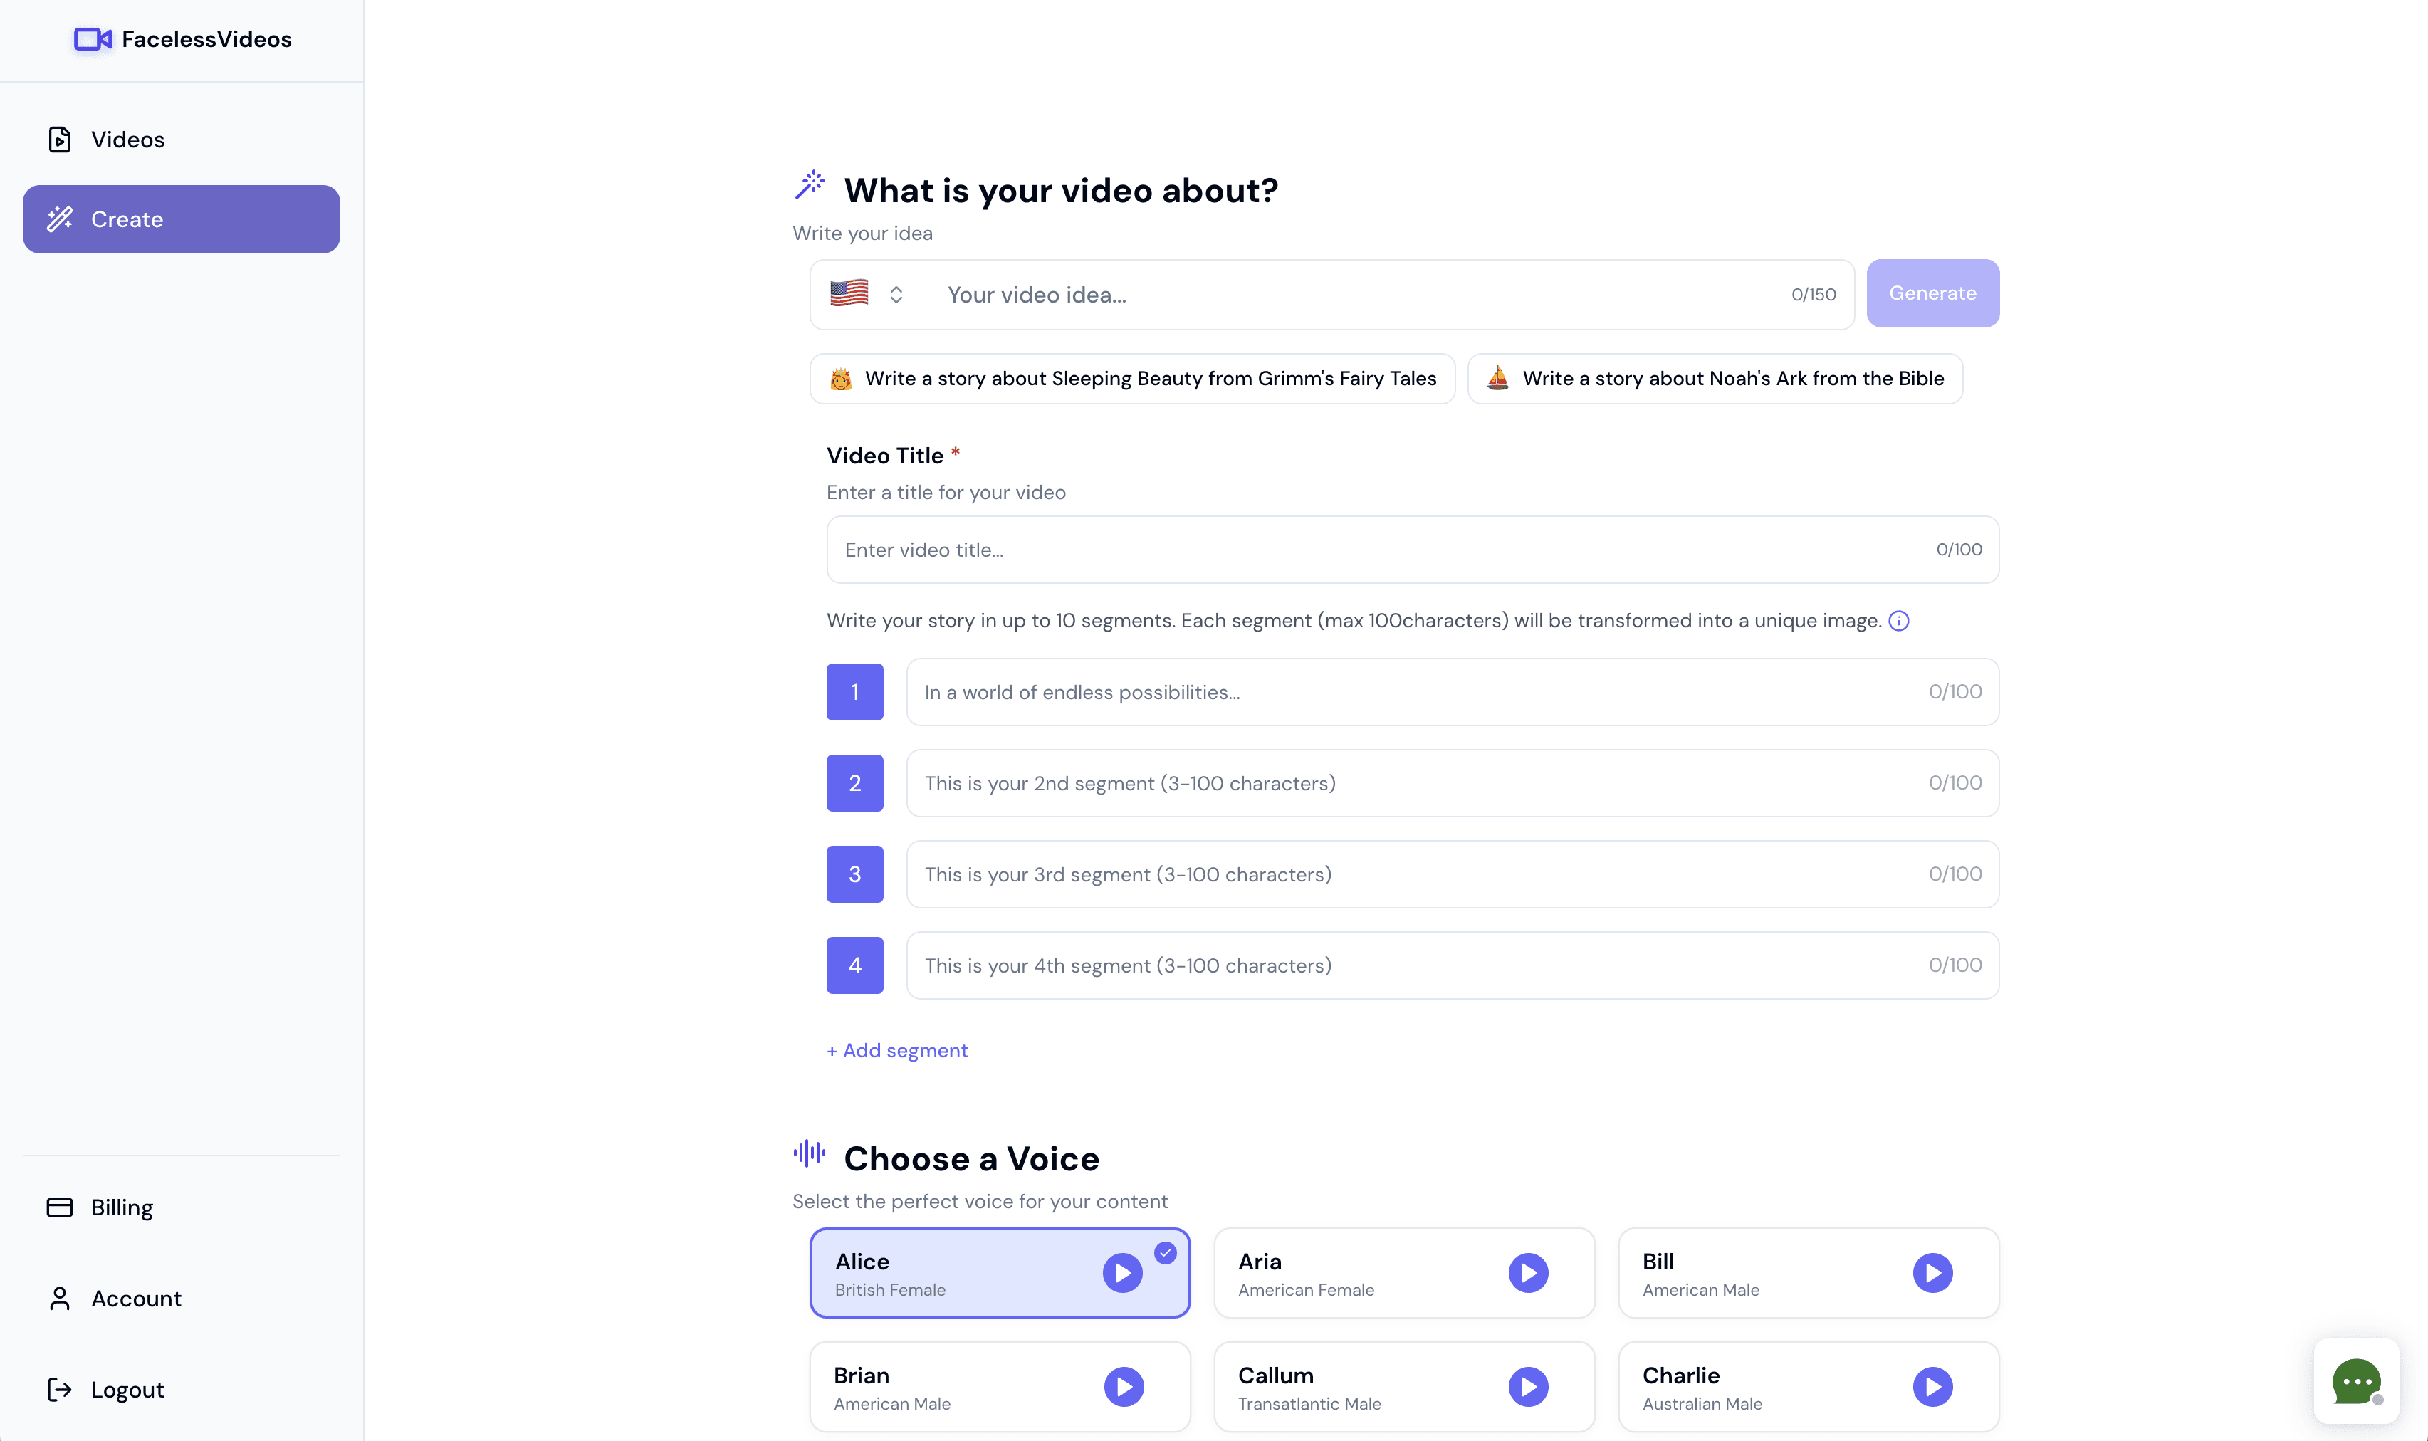Open the chat support widget

[2355, 1380]
